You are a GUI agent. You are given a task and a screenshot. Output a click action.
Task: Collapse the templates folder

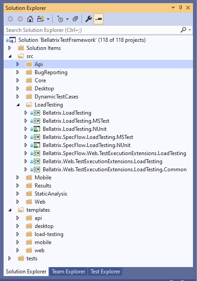(x=10, y=210)
